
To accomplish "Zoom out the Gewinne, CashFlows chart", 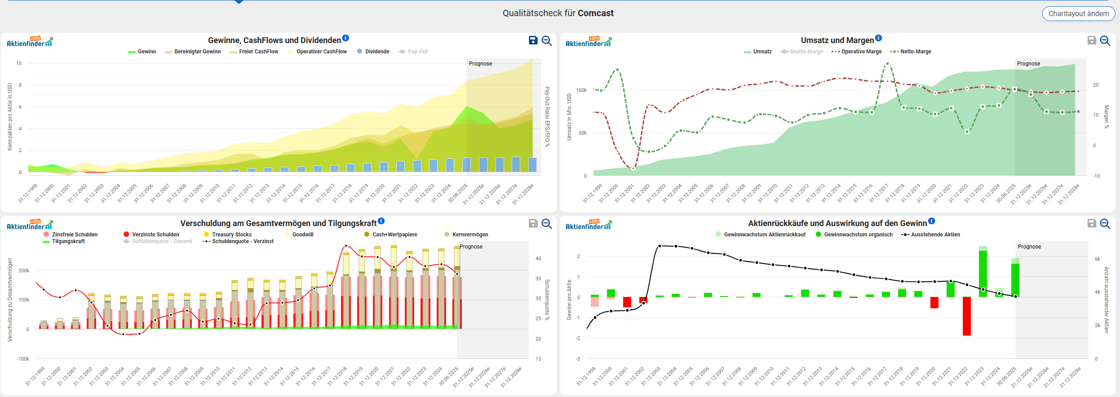I will (546, 40).
